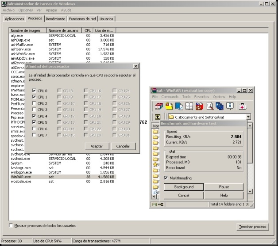This screenshot has height=246, width=278.
Task: Close the Afinidad del procesador dialog
Action: 135,66
